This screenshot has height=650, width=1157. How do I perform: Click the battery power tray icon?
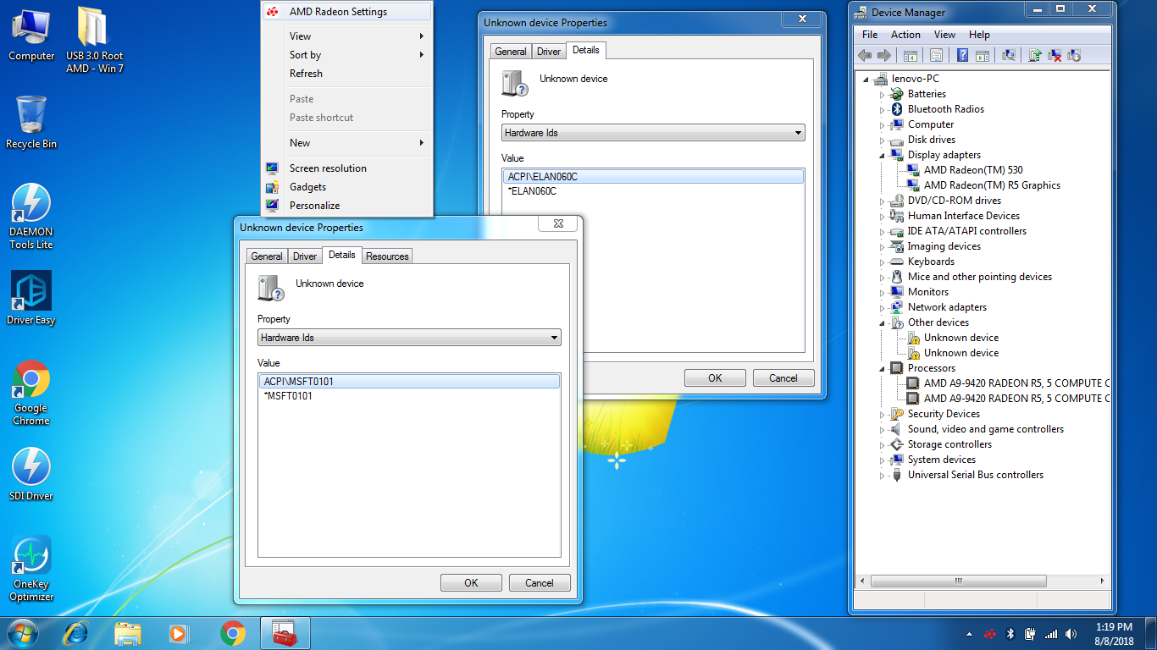[1031, 633]
